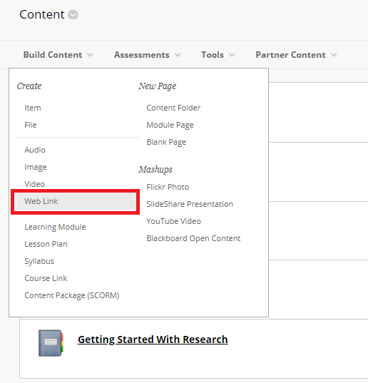Choose Audio from the menu
This screenshot has width=368, height=383.
click(x=35, y=150)
